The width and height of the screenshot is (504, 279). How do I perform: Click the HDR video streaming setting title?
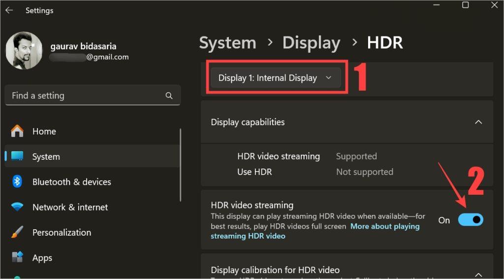coord(252,205)
